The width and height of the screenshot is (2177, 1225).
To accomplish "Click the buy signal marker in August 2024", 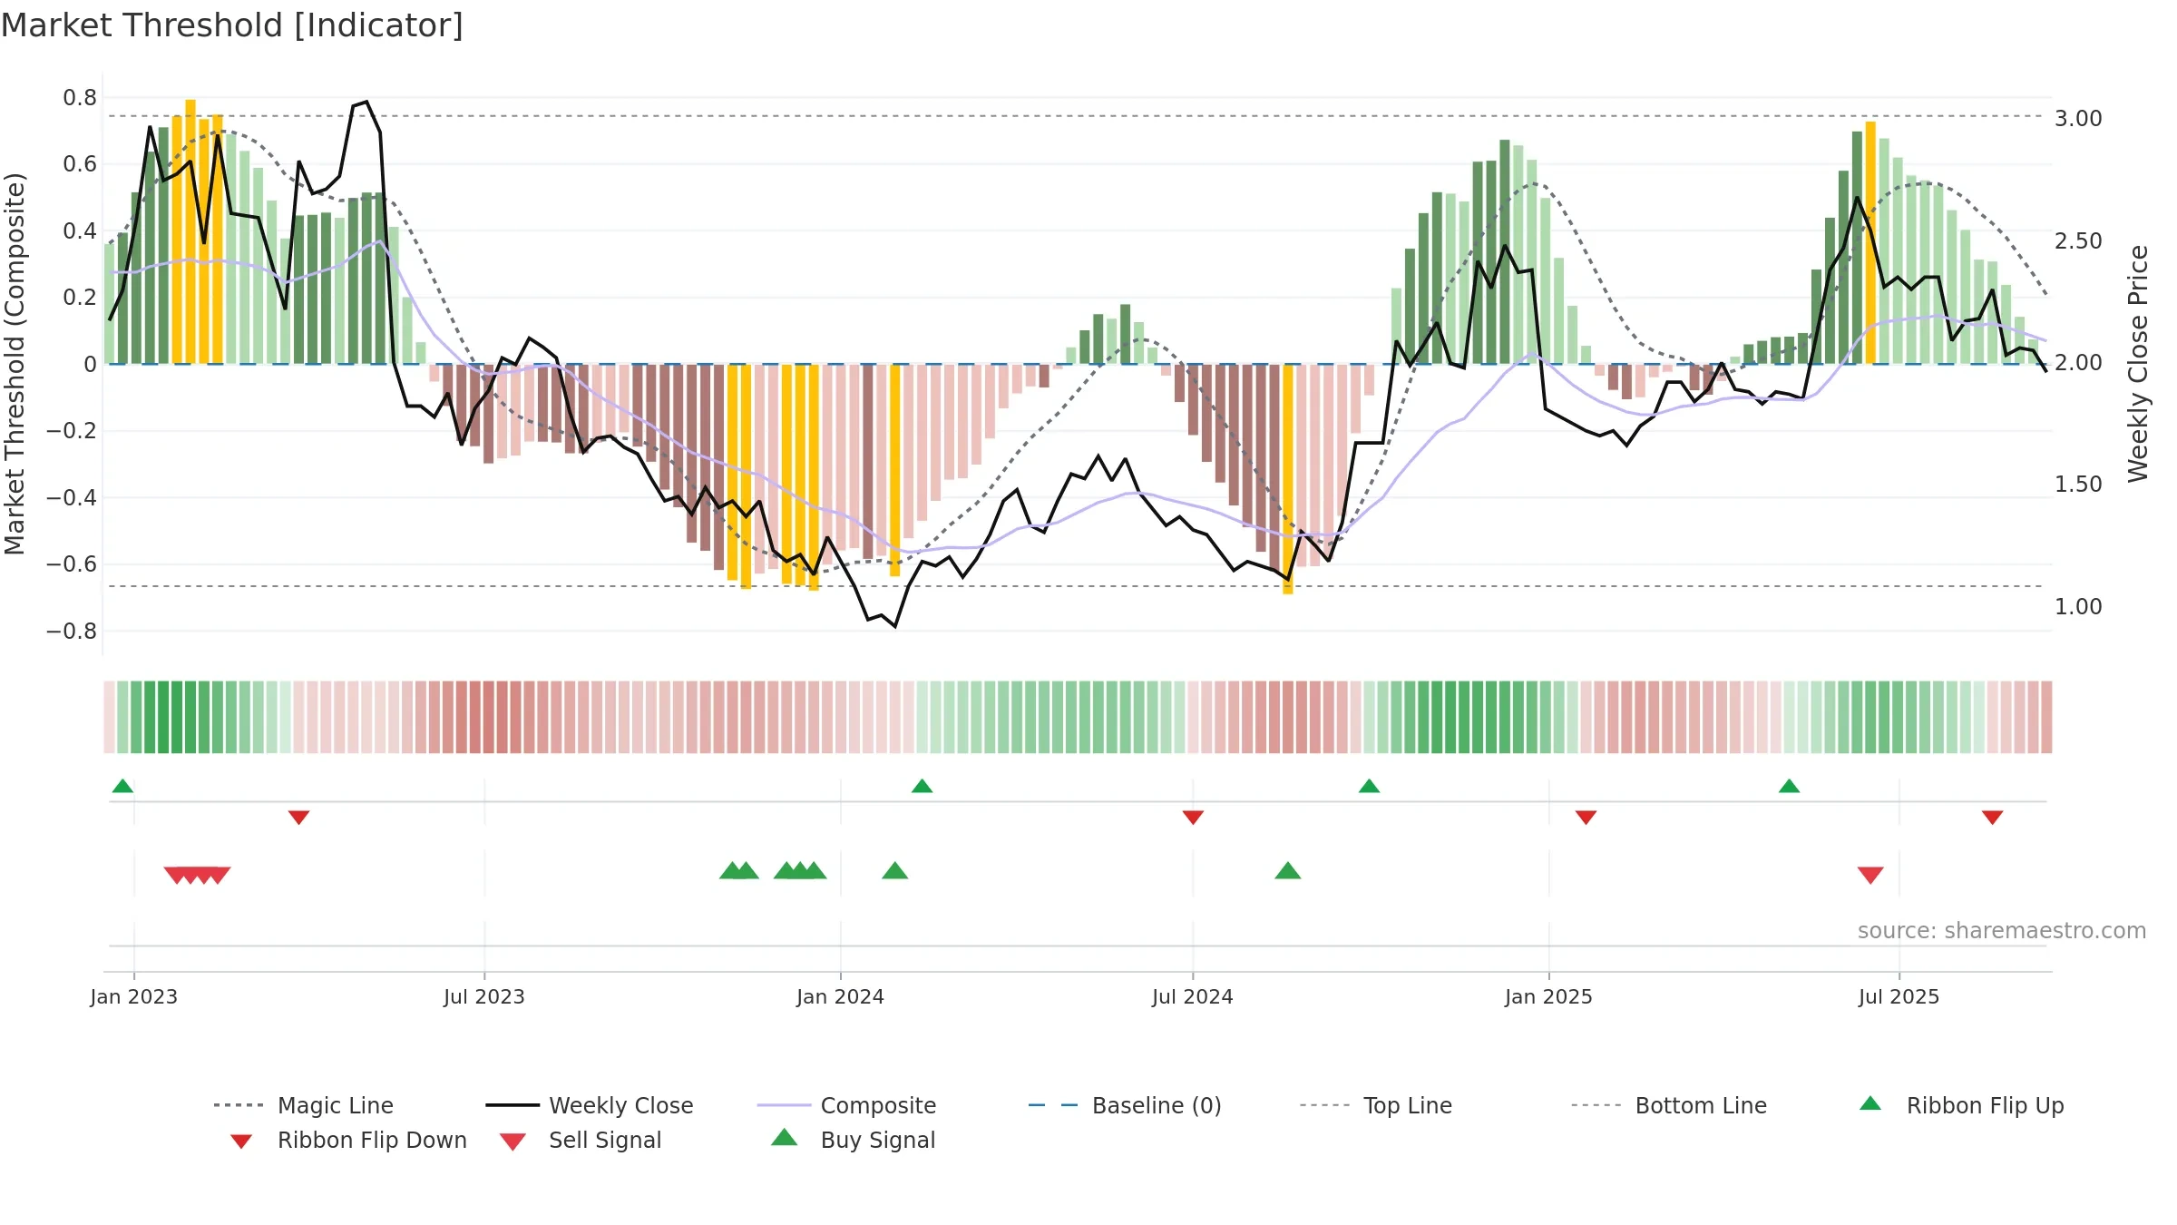I will (1287, 871).
